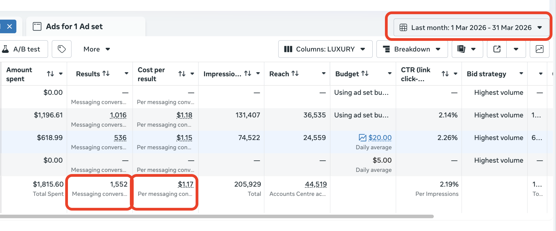Screen dimensions: 556x231
Task: Click the $20.00 daily budget link
Action: click(380, 138)
